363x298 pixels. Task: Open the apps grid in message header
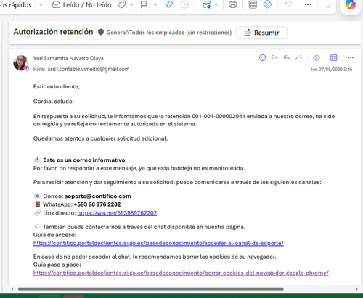334,58
